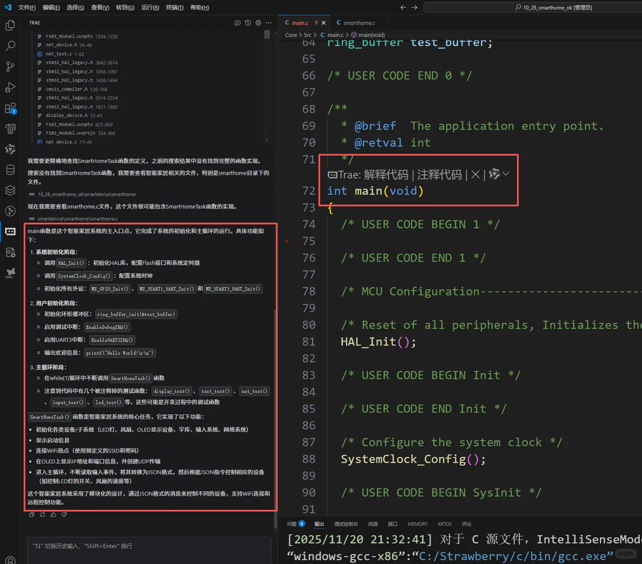642x564 pixels.
Task: Expand the Trae code lens dropdown chevron
Action: [506, 174]
